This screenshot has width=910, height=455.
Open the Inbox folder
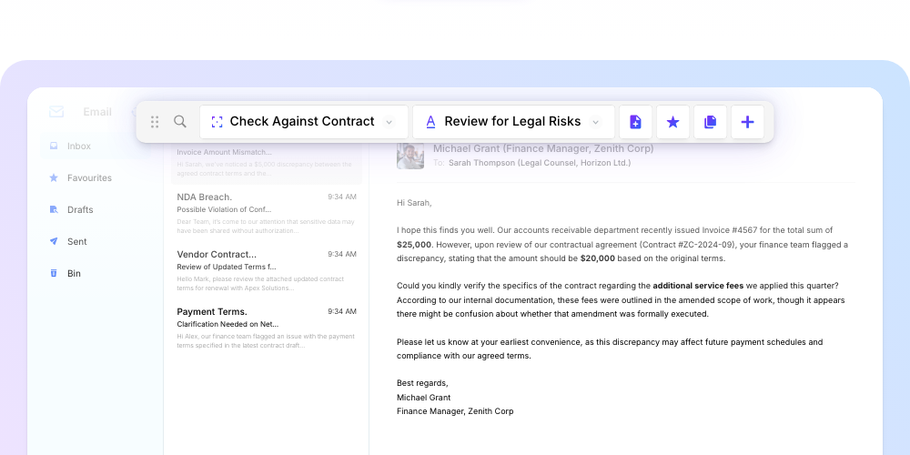point(96,147)
